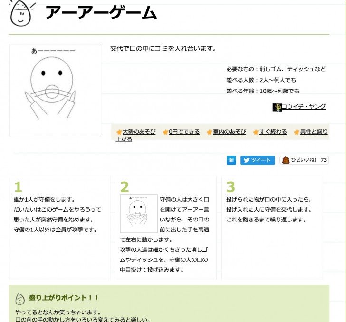Click the star beside 大勢のあそび tag

click(119, 132)
